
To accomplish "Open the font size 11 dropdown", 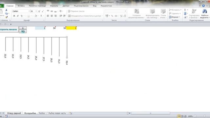I will pos(33,11).
